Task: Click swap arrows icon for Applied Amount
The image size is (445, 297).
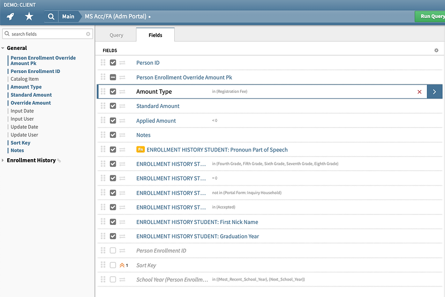Action: (x=122, y=121)
